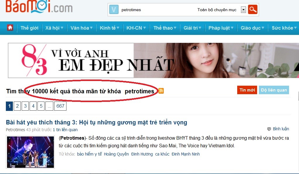Open the Thể thao section
Viewport: 299px width, 174px height.
pos(163,28)
